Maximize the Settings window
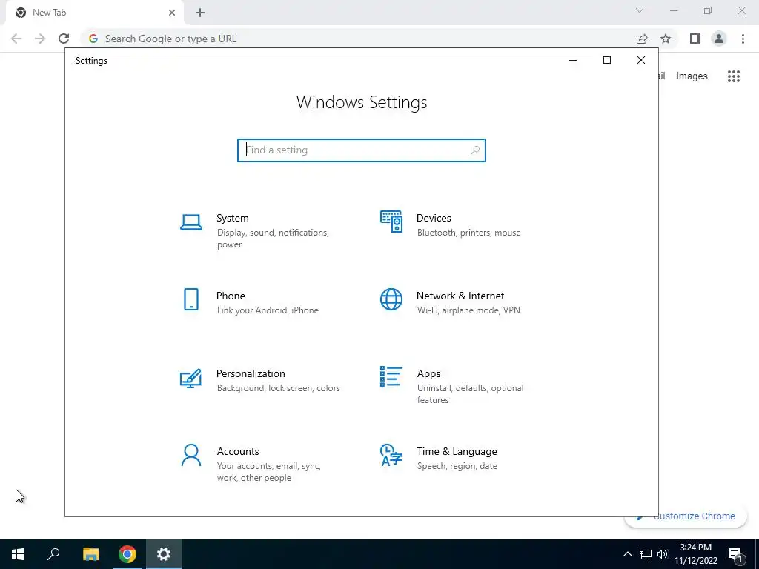 tap(607, 60)
